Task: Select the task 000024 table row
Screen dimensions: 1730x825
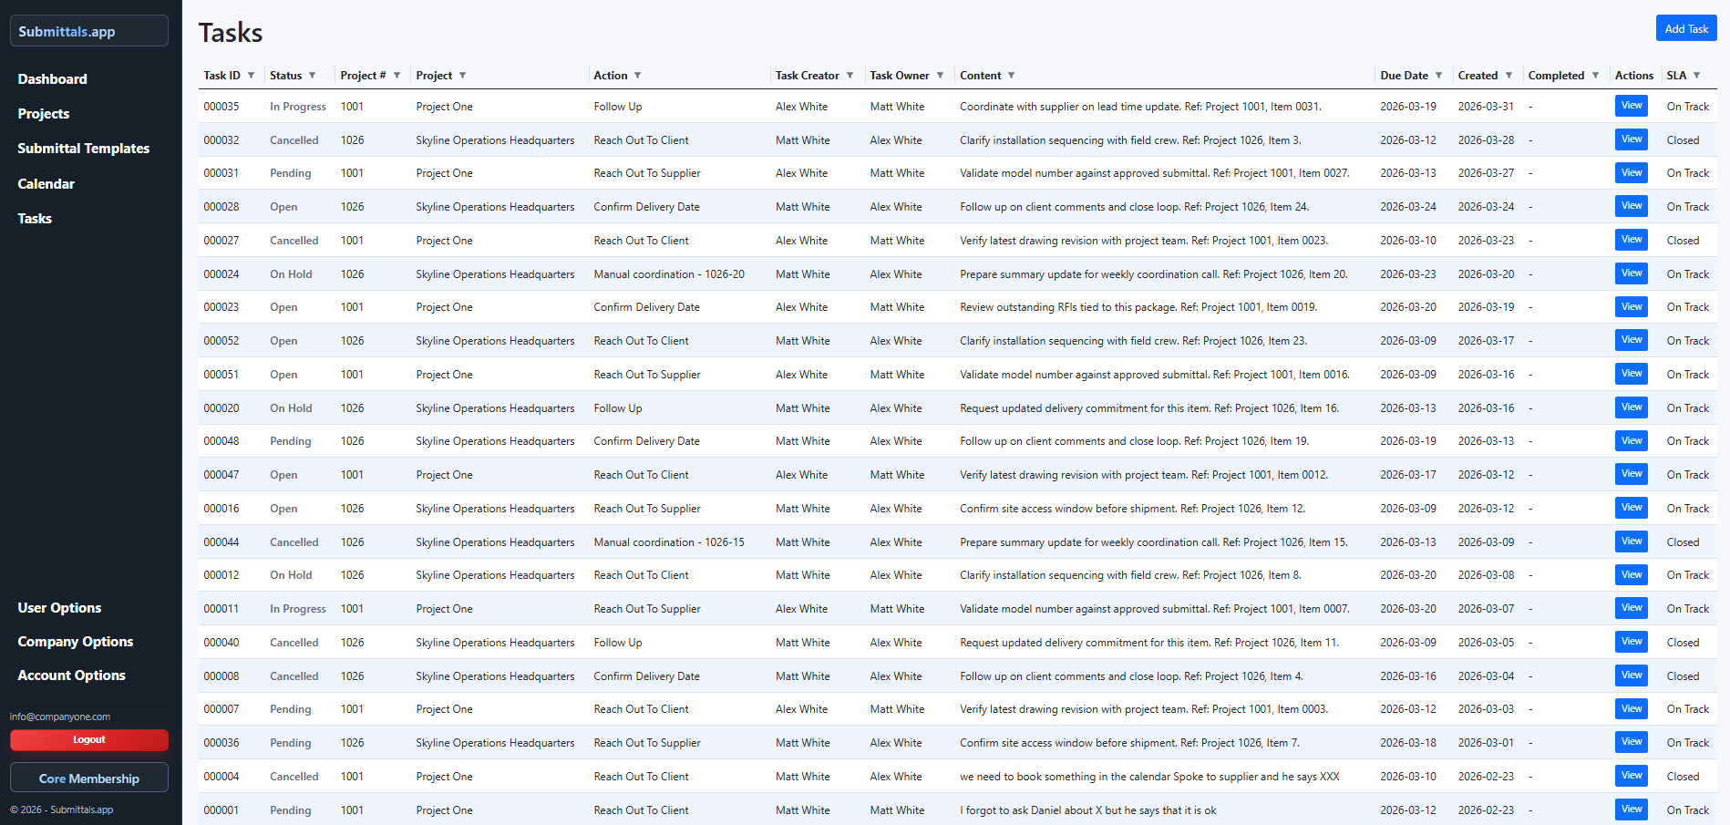Action: [911, 274]
